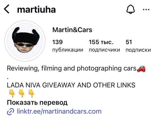The width and height of the screenshot is (158, 117).
Task: Tap the first pointing-down hand emoji
Action: 12,94
